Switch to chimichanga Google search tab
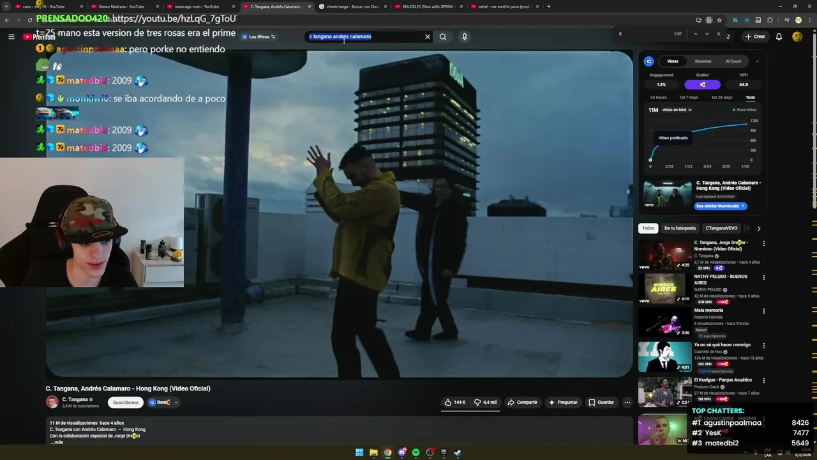The width and height of the screenshot is (817, 460). (352, 6)
